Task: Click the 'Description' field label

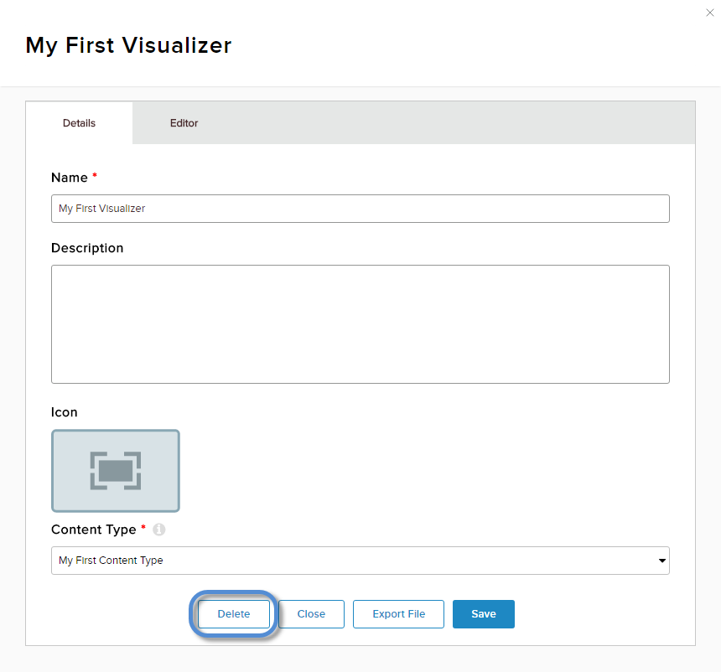Action: pyautogui.click(x=87, y=248)
